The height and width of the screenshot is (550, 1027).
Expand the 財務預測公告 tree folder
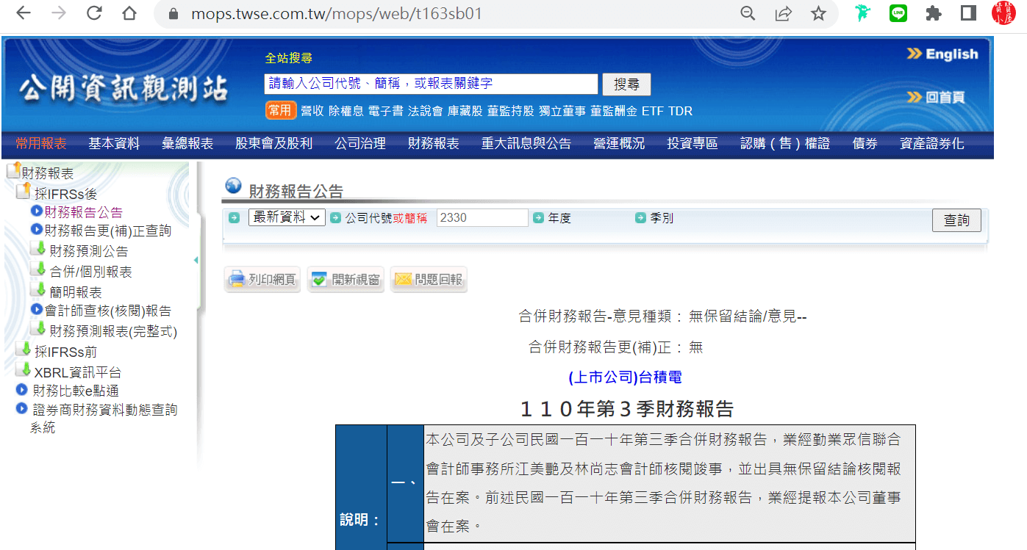click(37, 249)
